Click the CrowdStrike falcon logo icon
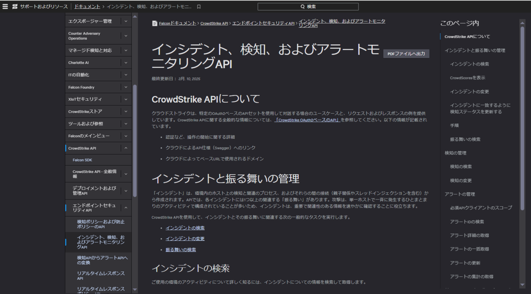Image resolution: width=531 pixels, height=294 pixels. (15, 7)
